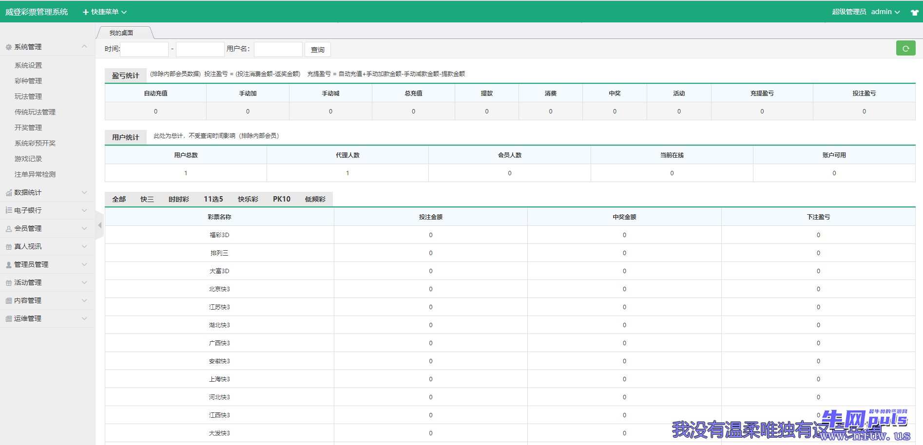Click the chart icon beside 数据统计
923x445 pixels.
coord(8,193)
